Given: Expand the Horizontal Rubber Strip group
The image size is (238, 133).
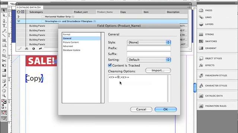Looking at the screenshot, I should [x=19, y=17].
